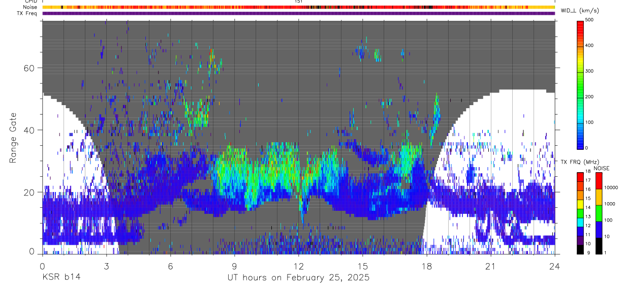Click the Noise strip above the plot
The width and height of the screenshot is (624, 288).
tap(298, 7)
